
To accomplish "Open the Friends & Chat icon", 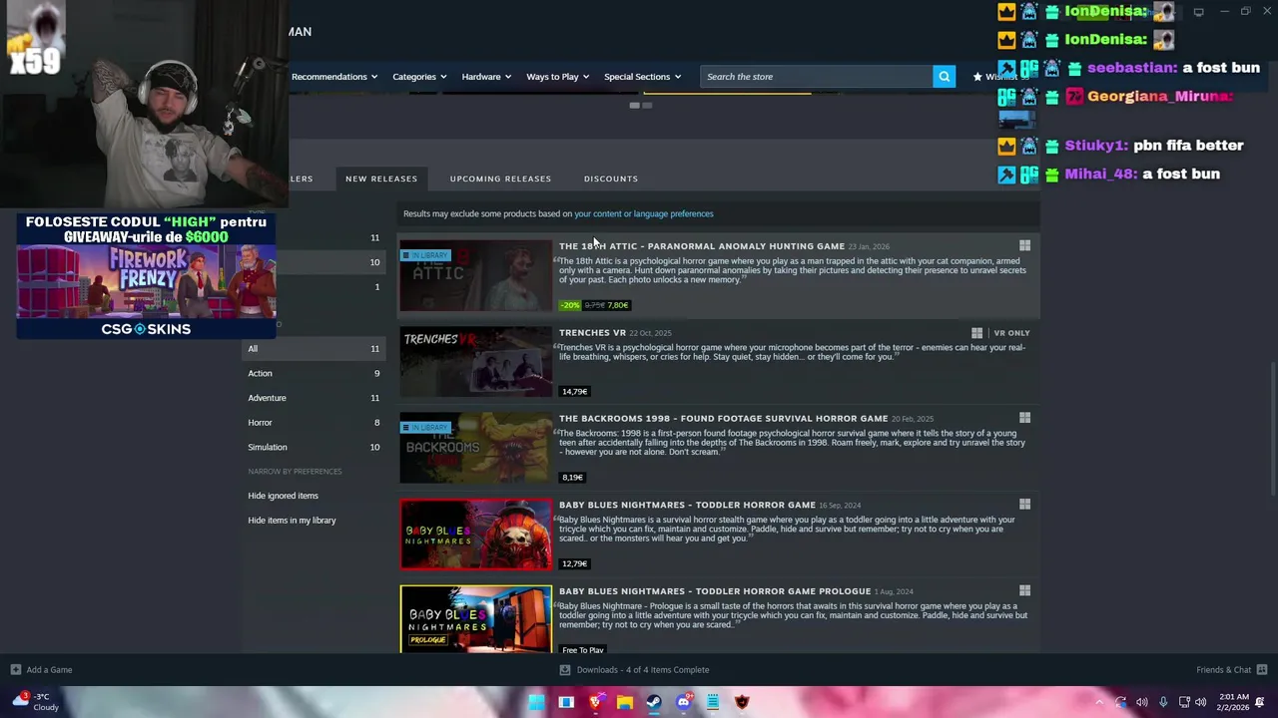I will click(x=1262, y=670).
